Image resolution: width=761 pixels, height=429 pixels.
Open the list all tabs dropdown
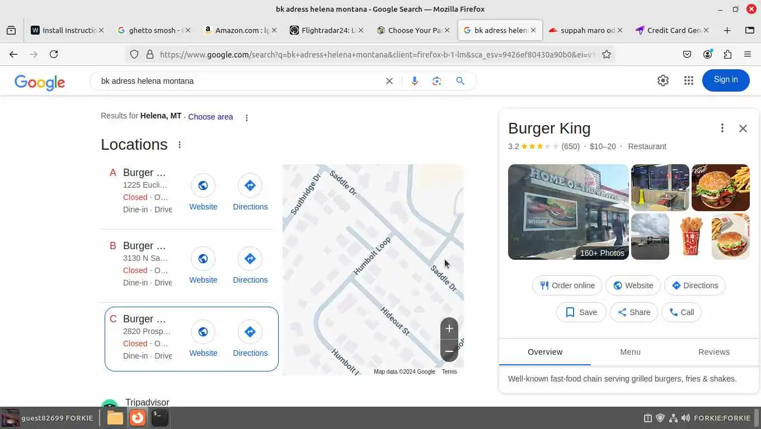click(x=750, y=30)
